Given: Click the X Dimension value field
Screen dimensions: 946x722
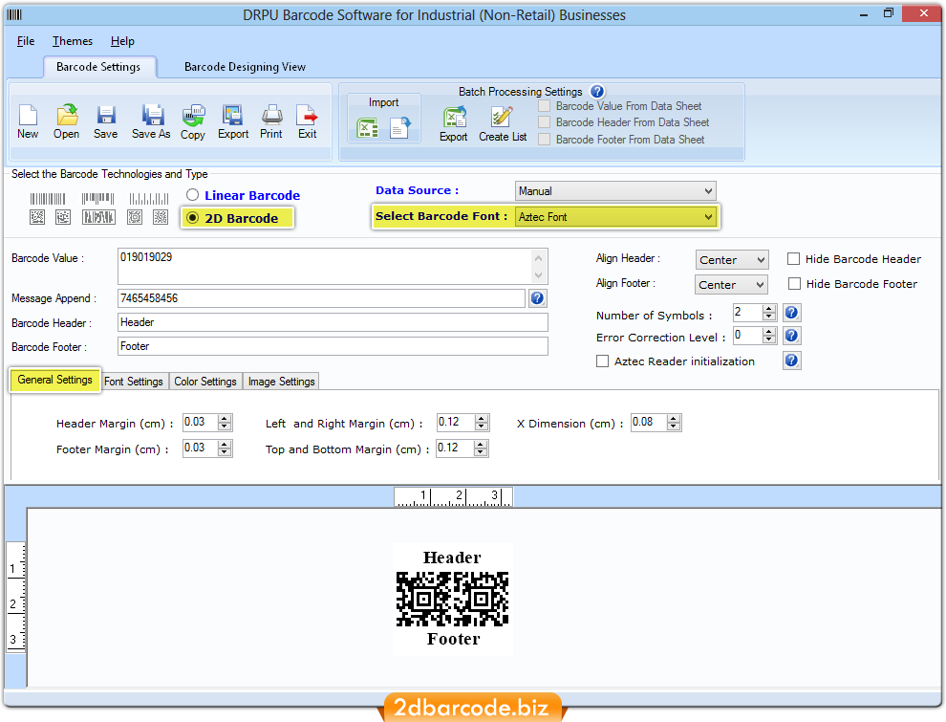Looking at the screenshot, I should (649, 423).
